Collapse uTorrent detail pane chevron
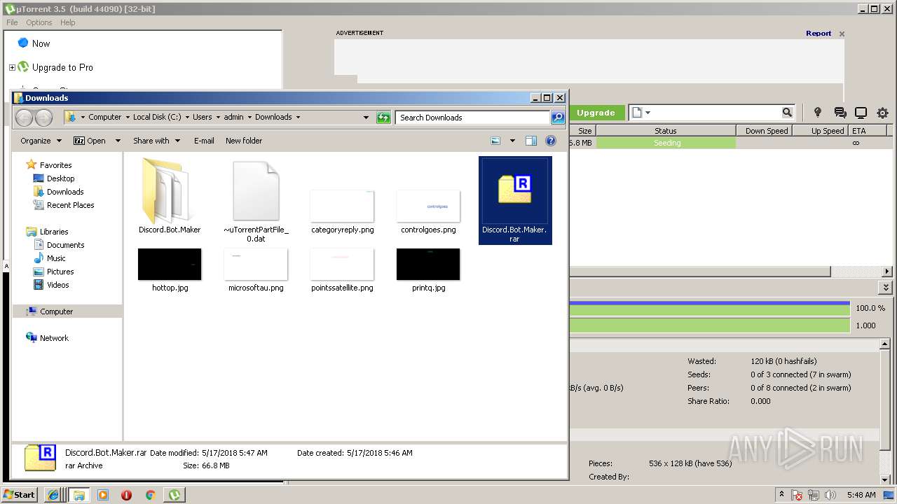This screenshot has height=504, width=897. coord(886,288)
